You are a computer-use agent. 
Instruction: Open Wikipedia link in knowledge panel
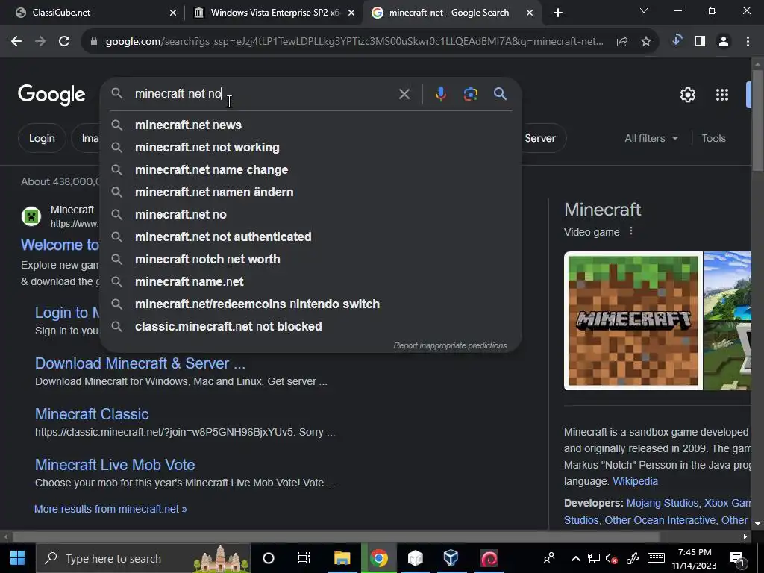[x=635, y=481]
